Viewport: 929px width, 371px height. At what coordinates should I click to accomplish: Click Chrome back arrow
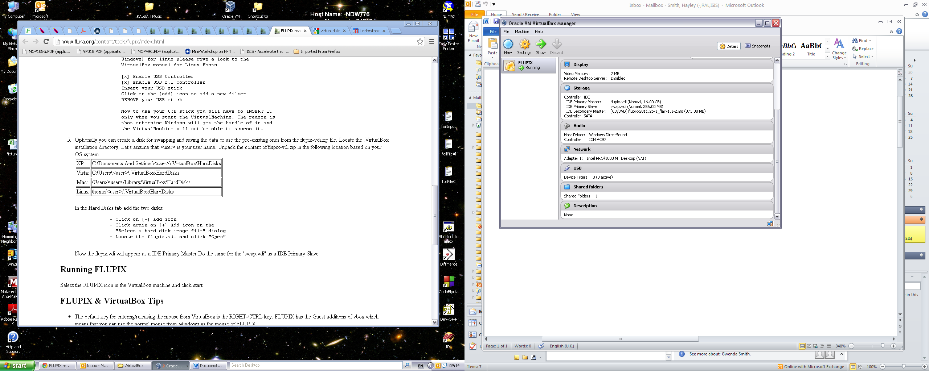(x=25, y=41)
